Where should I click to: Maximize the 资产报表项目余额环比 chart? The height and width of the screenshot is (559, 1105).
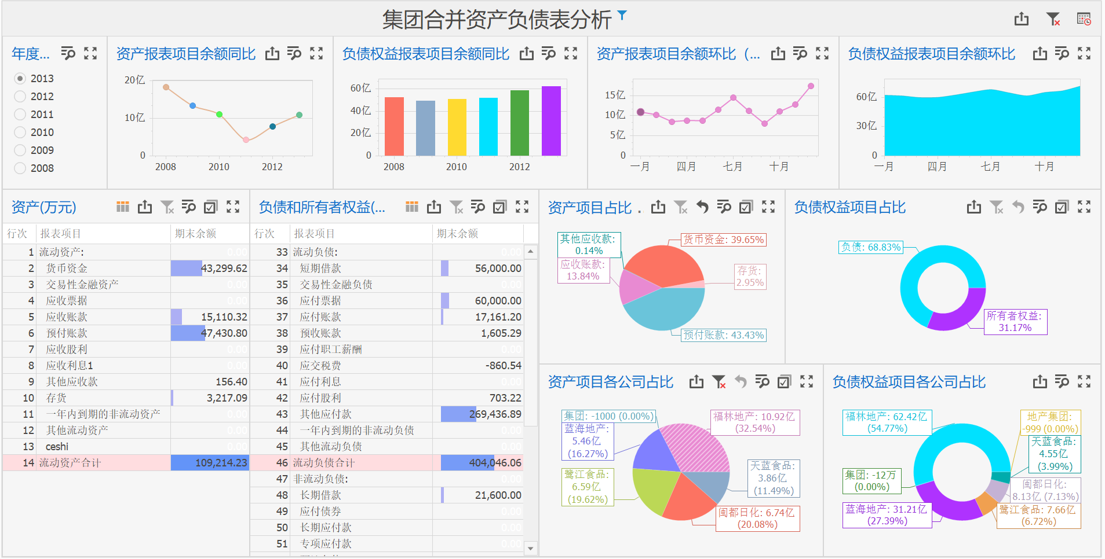822,54
